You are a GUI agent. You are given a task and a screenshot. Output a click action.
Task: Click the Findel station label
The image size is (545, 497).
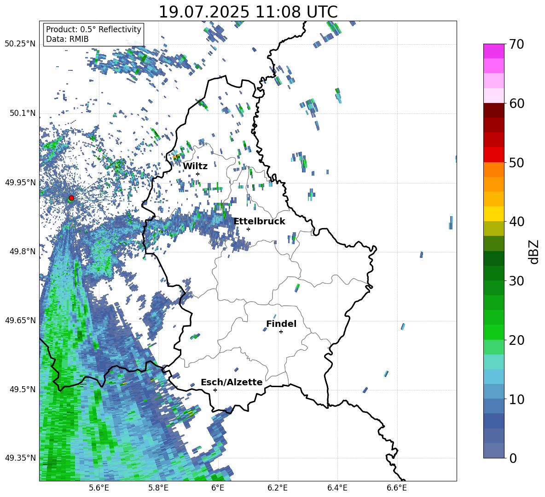[x=281, y=324]
